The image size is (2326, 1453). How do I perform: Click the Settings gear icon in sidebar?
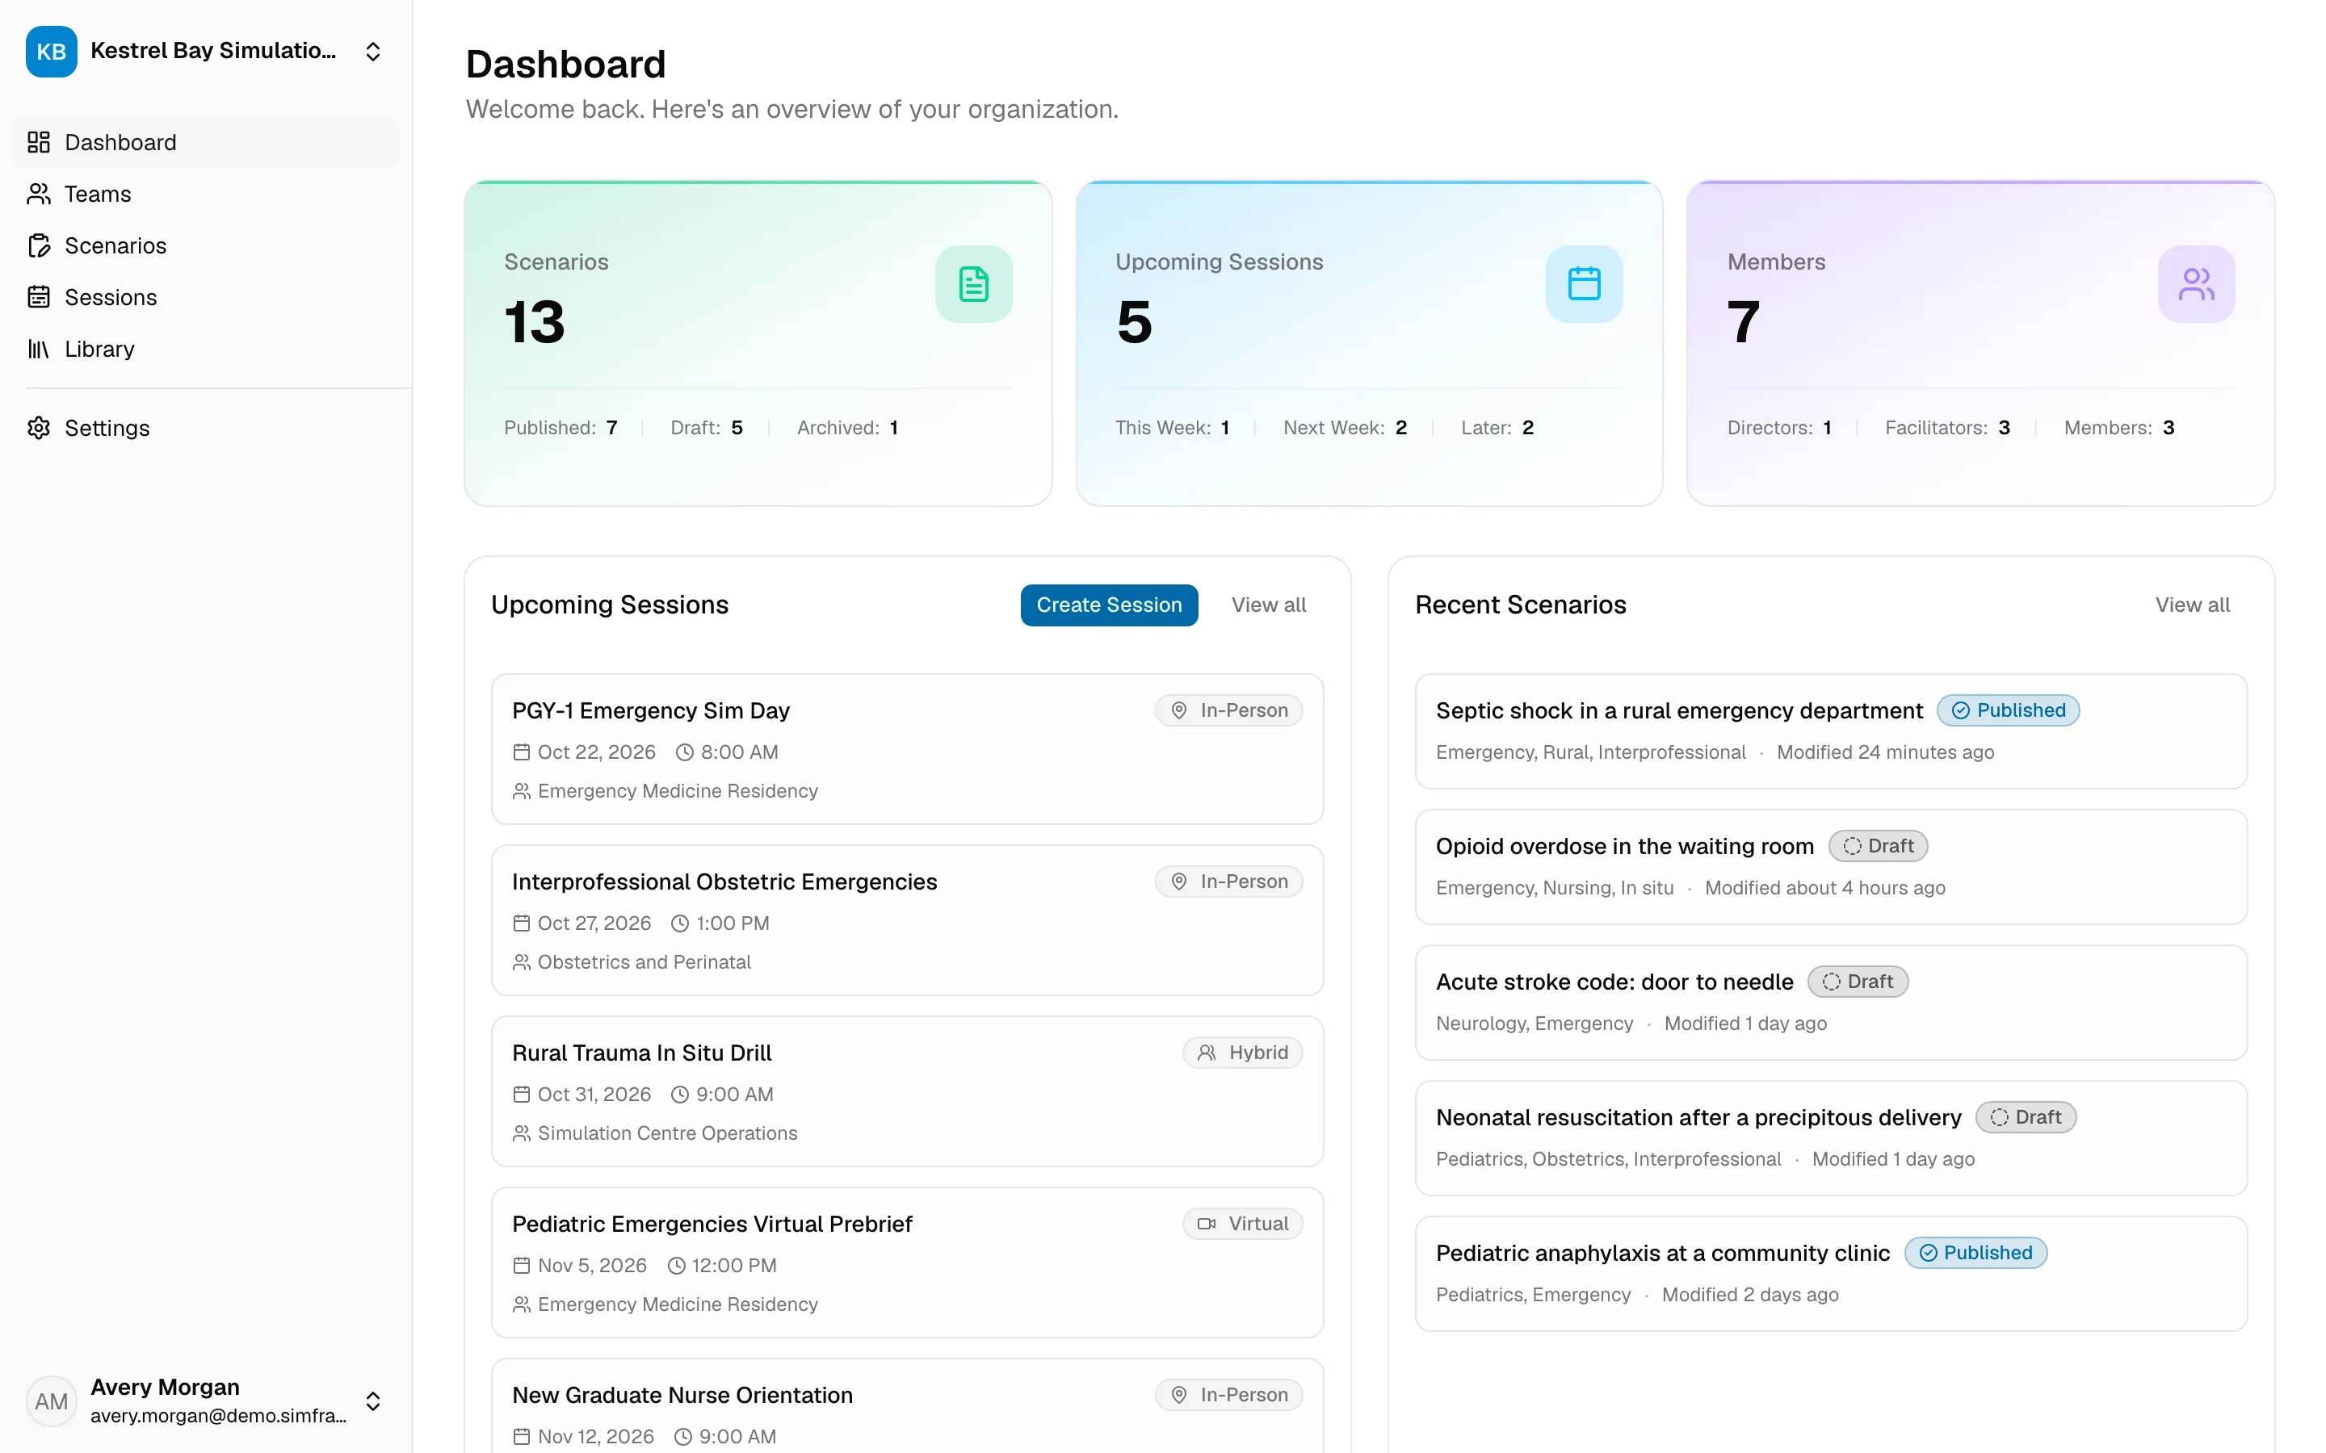click(x=39, y=428)
